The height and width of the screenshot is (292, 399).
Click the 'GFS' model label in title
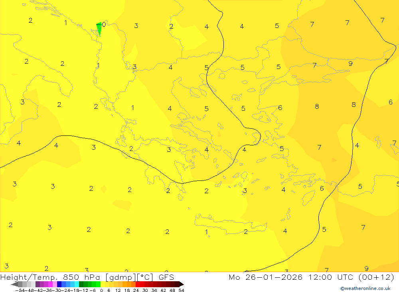tap(166, 277)
